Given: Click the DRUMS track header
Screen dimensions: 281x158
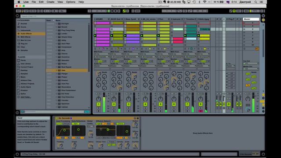Looking at the screenshot, I should 101,19.
